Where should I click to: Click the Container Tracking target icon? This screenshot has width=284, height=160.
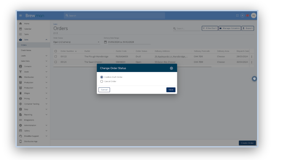pos(20,104)
